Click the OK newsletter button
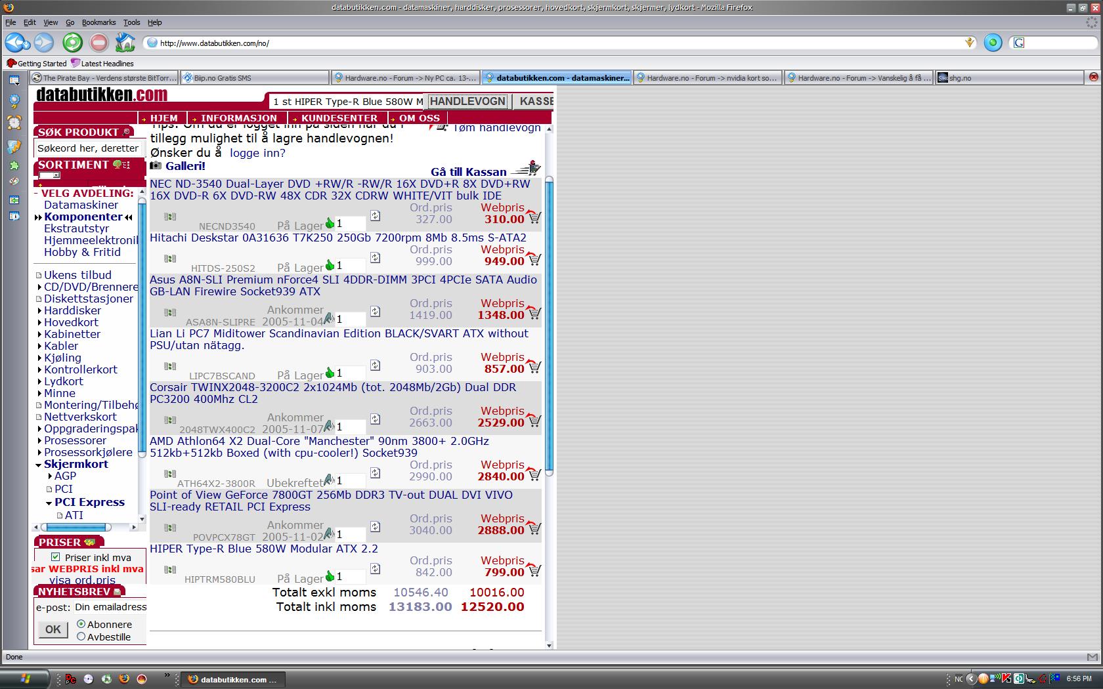 tap(53, 629)
